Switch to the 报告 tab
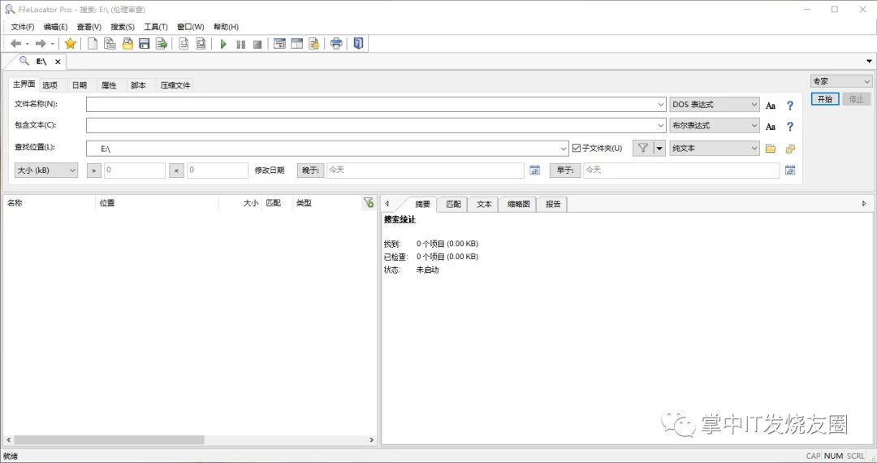Image resolution: width=877 pixels, height=463 pixels. coord(553,204)
